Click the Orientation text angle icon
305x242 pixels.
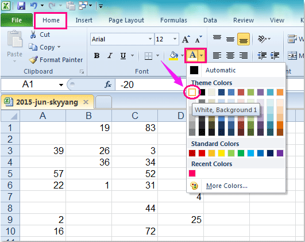point(262,39)
